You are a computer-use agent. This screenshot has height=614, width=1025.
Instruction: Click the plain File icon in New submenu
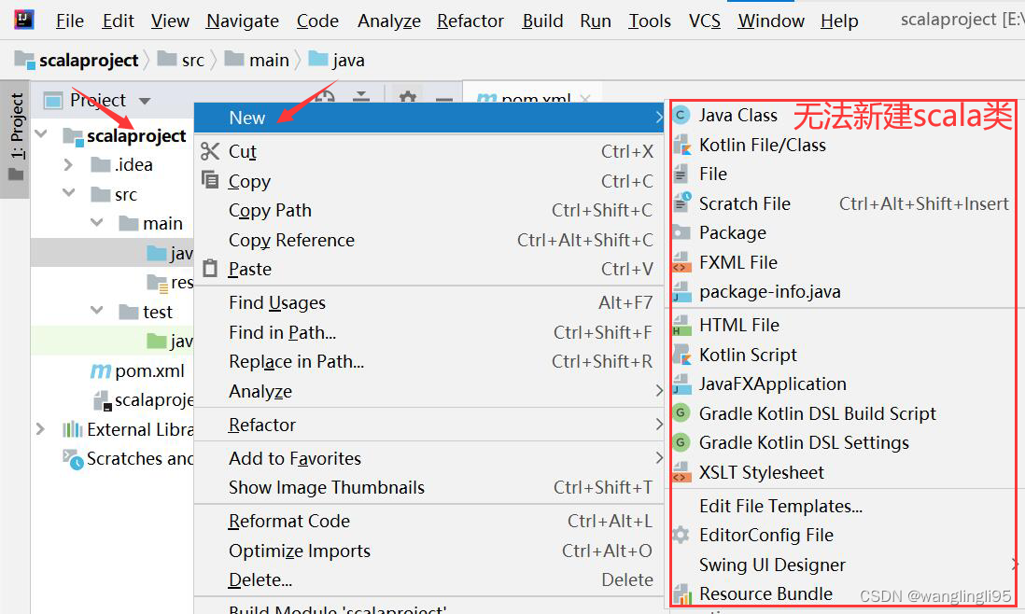[681, 174]
